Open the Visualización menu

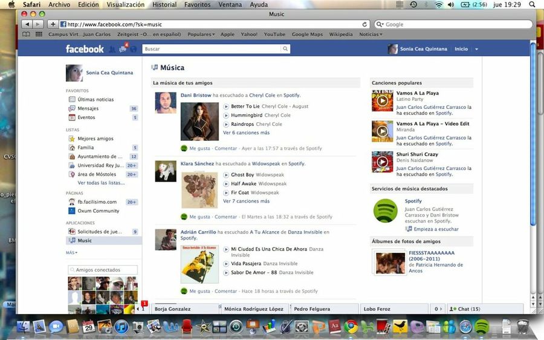(125, 4)
